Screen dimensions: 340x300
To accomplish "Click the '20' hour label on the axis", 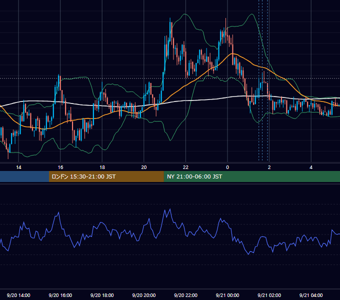I will point(144,167).
